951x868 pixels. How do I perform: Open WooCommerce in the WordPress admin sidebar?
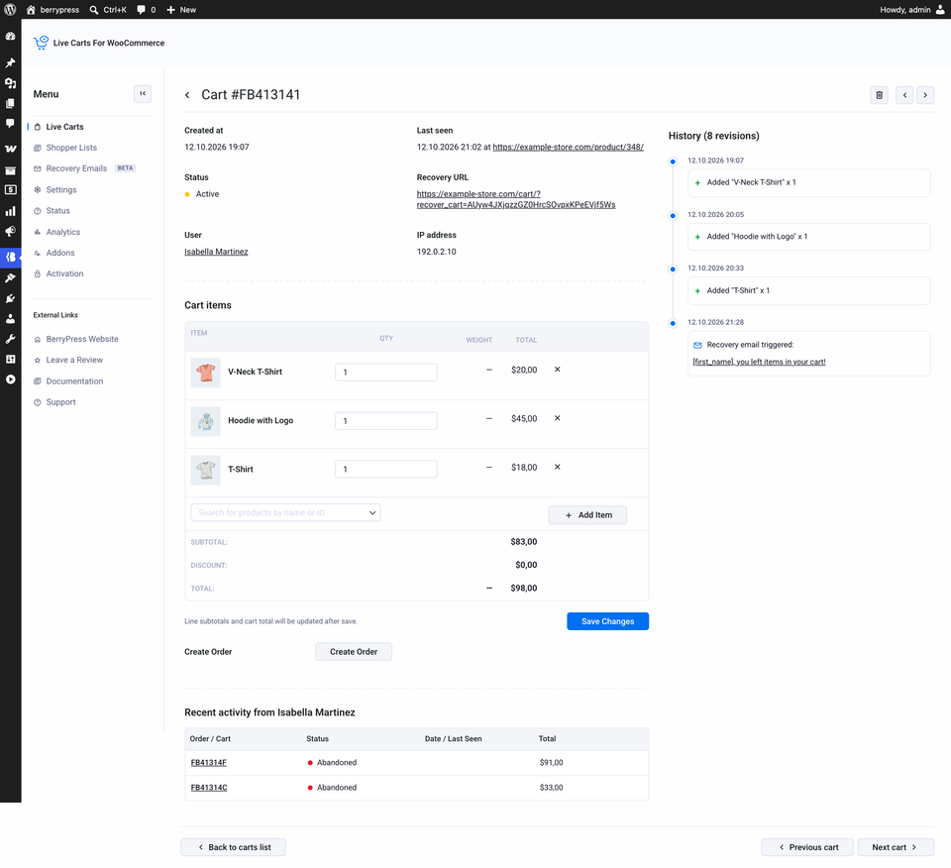(10, 149)
